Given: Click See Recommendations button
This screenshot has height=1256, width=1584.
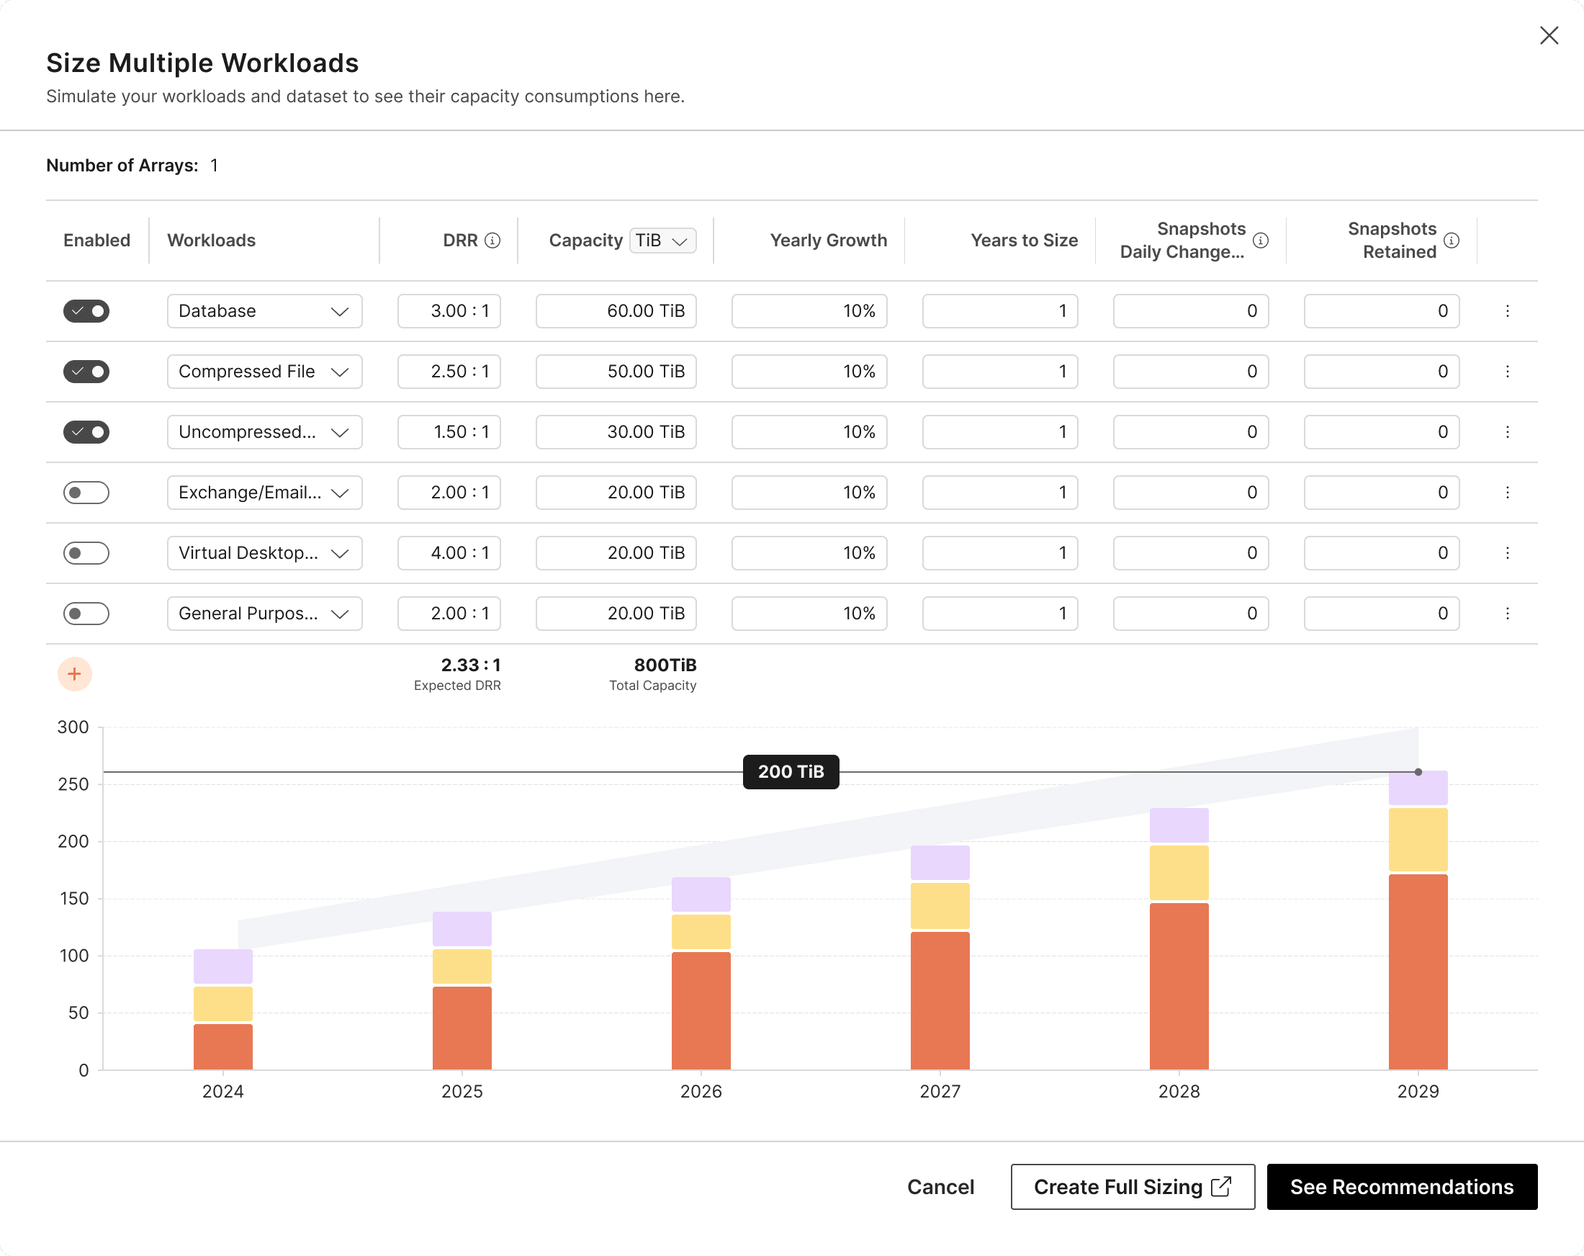Looking at the screenshot, I should [1401, 1186].
